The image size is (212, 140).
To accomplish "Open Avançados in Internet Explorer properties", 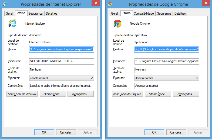I will [80, 94].
